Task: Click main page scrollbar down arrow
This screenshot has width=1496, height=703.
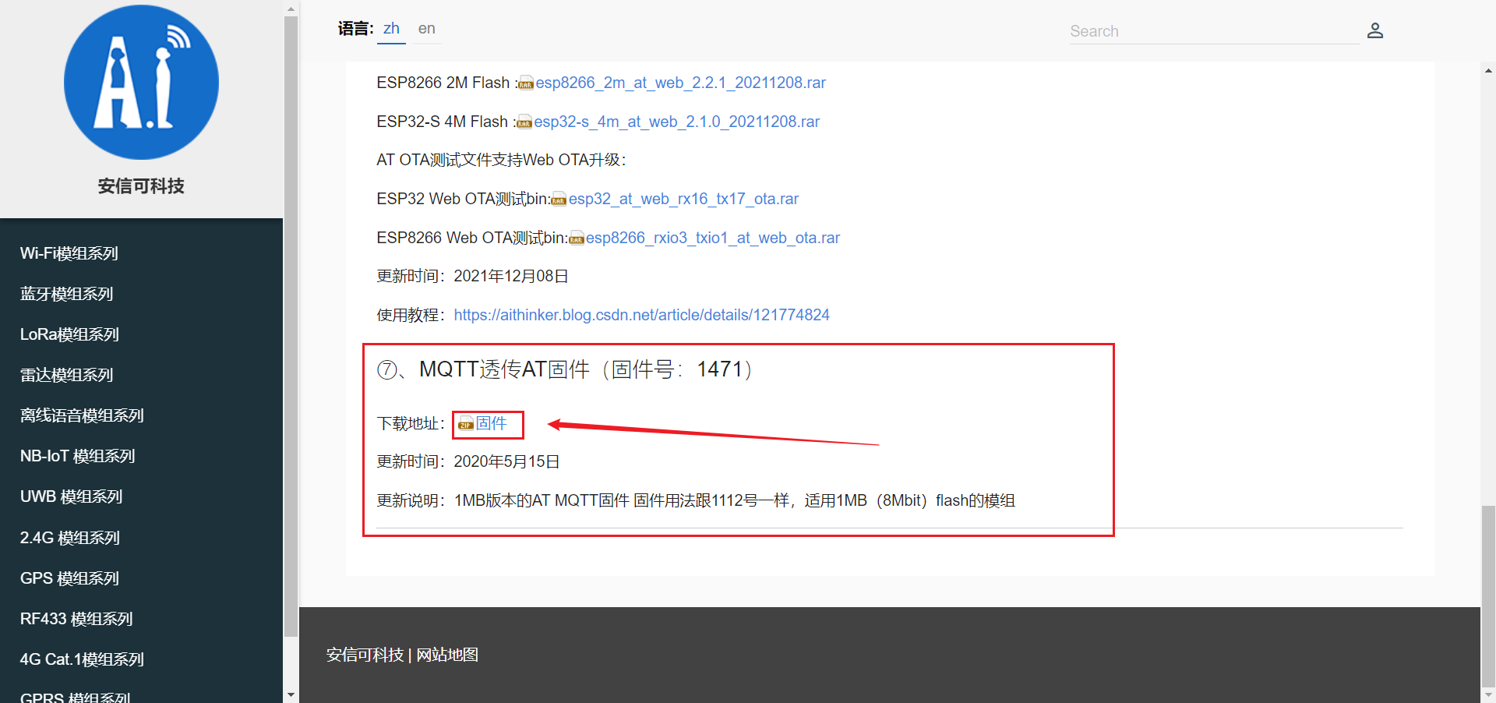Action: (1488, 694)
